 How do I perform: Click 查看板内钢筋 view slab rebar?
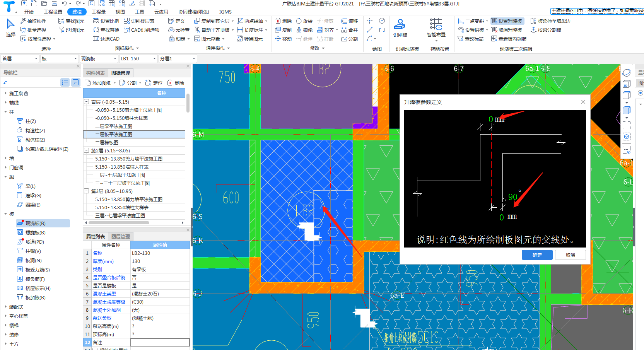pyautogui.click(x=509, y=39)
